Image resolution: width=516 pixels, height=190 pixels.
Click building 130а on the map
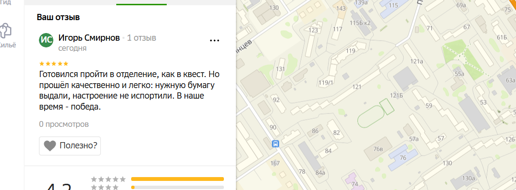point(468,179)
